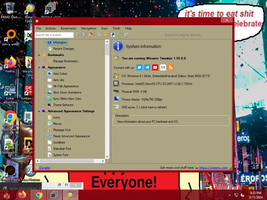Select the Aero Lite tree item
The width and height of the screenshot is (267, 200).
[58, 80]
